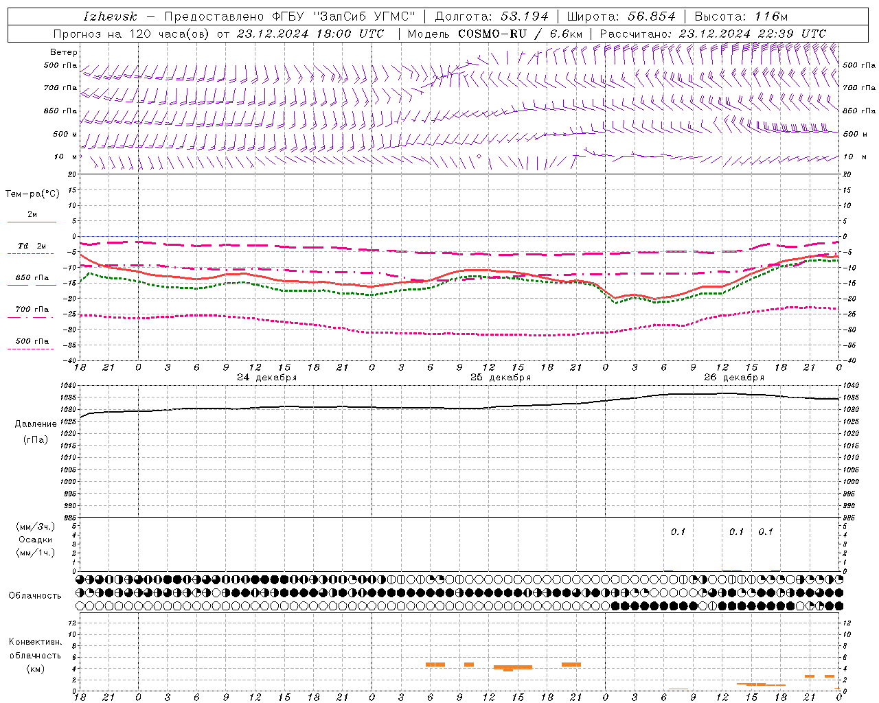
Task: Click "Прогноз на 120 часа(ов)" forecast text
Action: 133,34
